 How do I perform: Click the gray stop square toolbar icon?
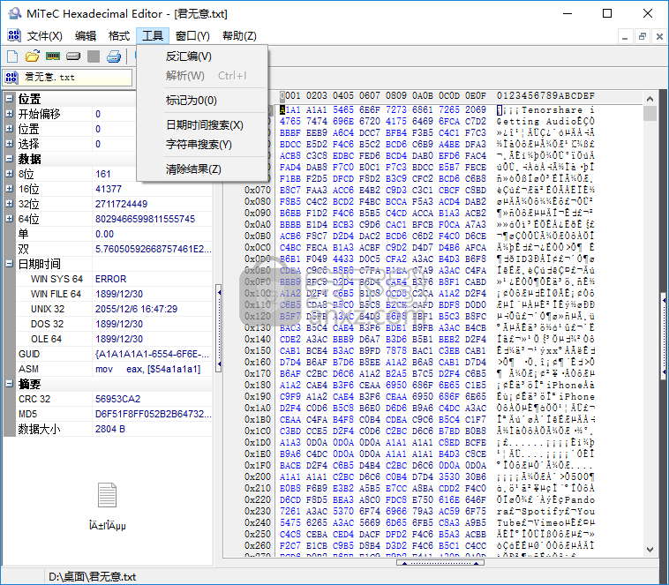tap(94, 56)
